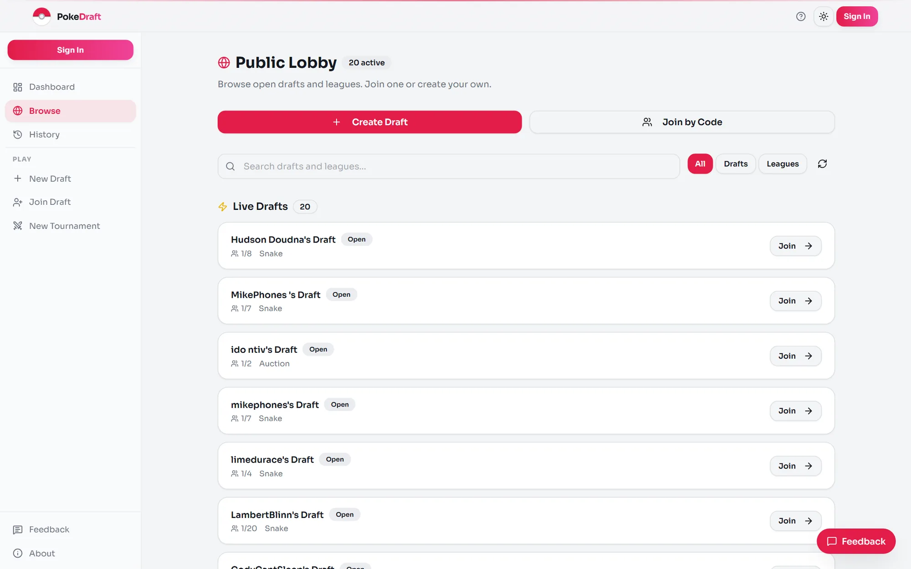This screenshot has height=569, width=911.
Task: Join mikephones's Draft with 1/7 players
Action: (x=795, y=411)
